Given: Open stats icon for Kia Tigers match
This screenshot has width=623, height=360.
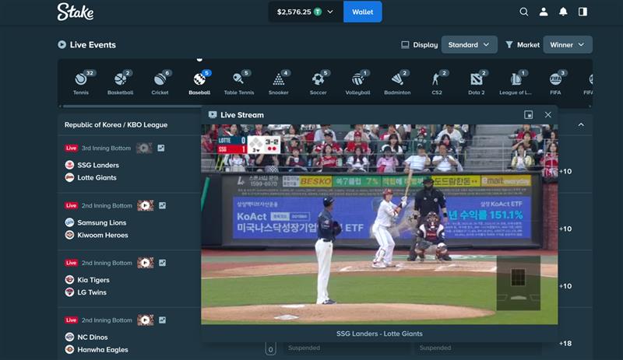Looking at the screenshot, I should 163,263.
